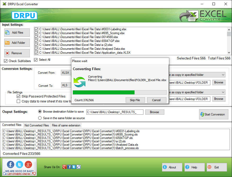Switch to Not Converted Files tab

[x=37, y=125]
